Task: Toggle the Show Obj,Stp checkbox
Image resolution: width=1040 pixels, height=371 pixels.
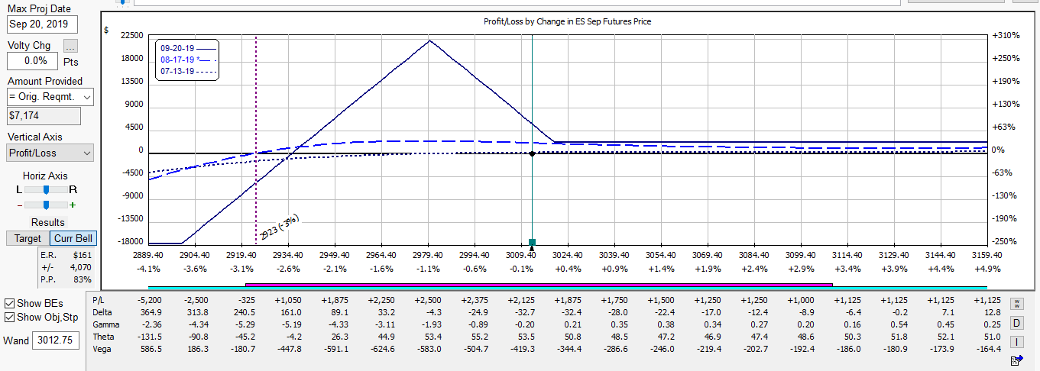Action: click(x=10, y=317)
